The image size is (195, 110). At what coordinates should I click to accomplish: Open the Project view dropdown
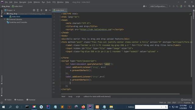pos(10,10)
